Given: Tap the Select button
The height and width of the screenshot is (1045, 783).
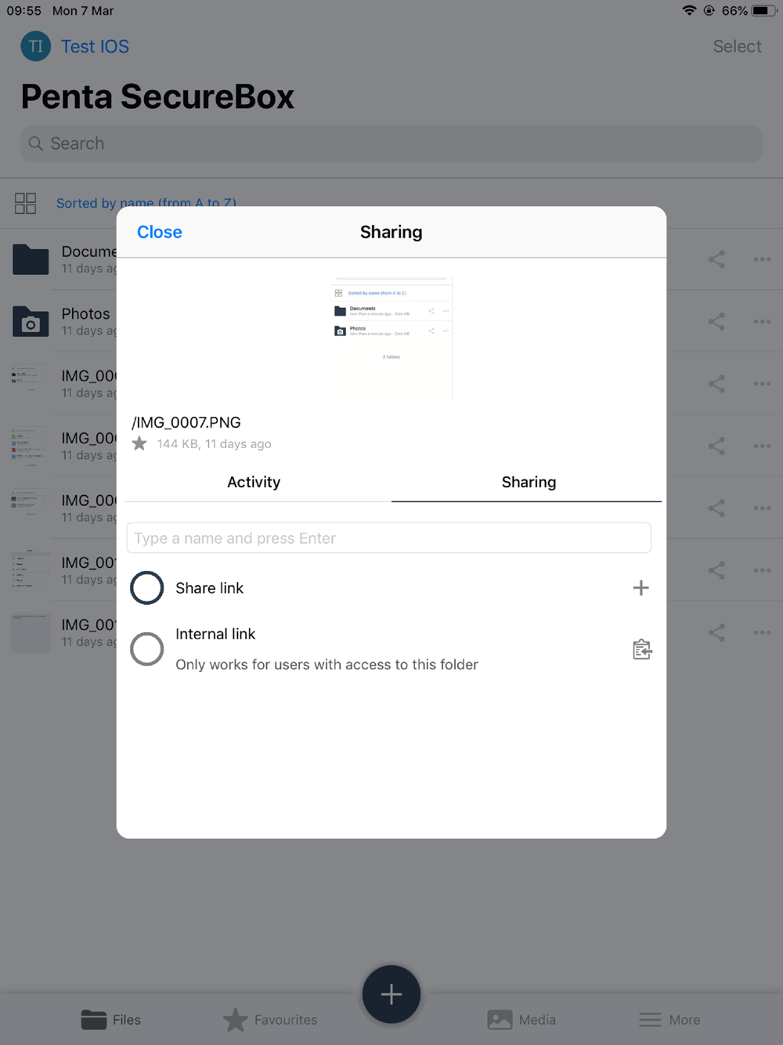Looking at the screenshot, I should coord(737,46).
